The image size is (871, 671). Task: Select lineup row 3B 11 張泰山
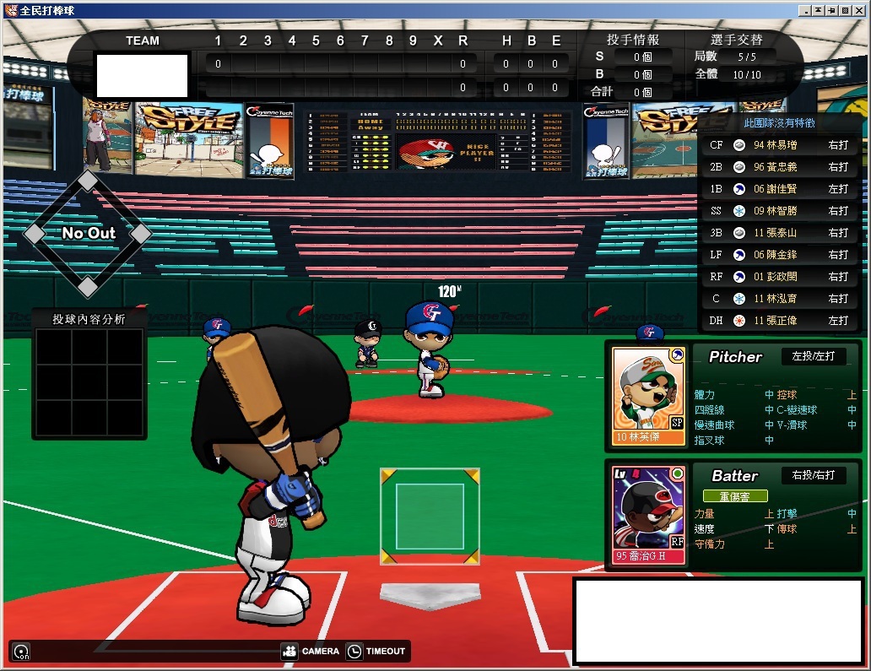(x=779, y=233)
